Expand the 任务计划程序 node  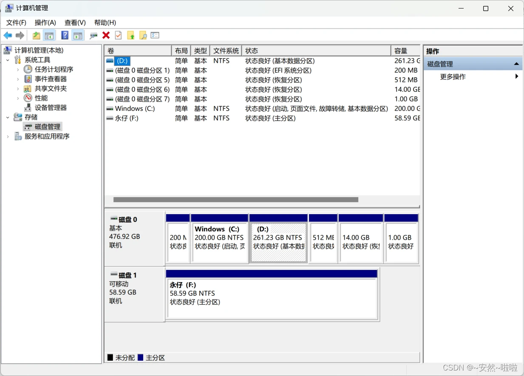click(x=17, y=69)
